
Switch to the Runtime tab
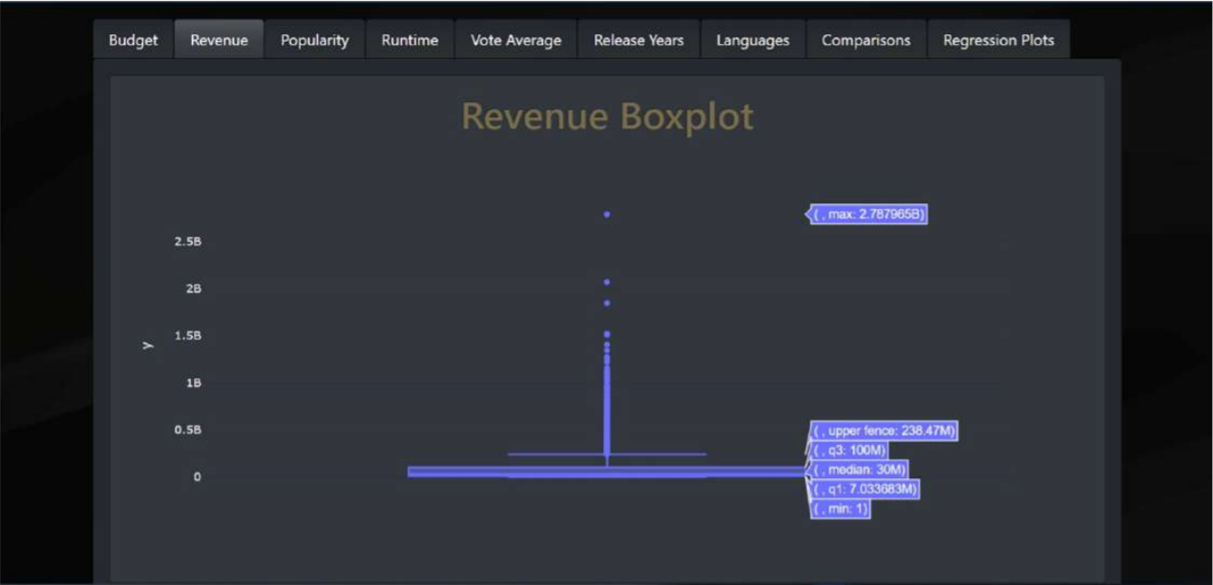click(408, 40)
